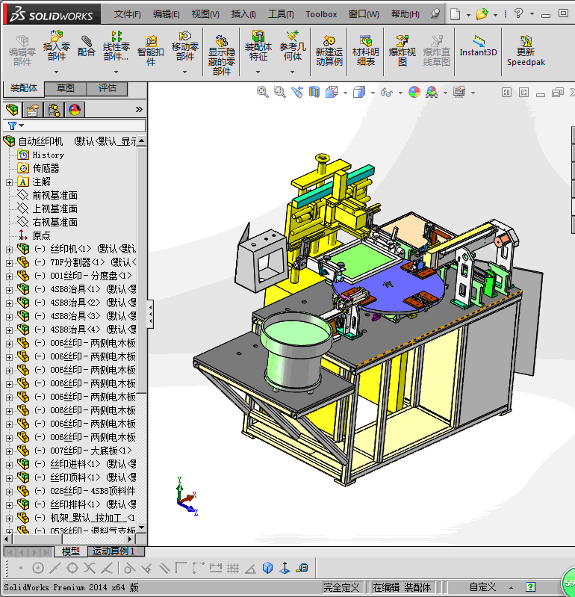Click status bar help question icon
This screenshot has width=575, height=597.
530,587
